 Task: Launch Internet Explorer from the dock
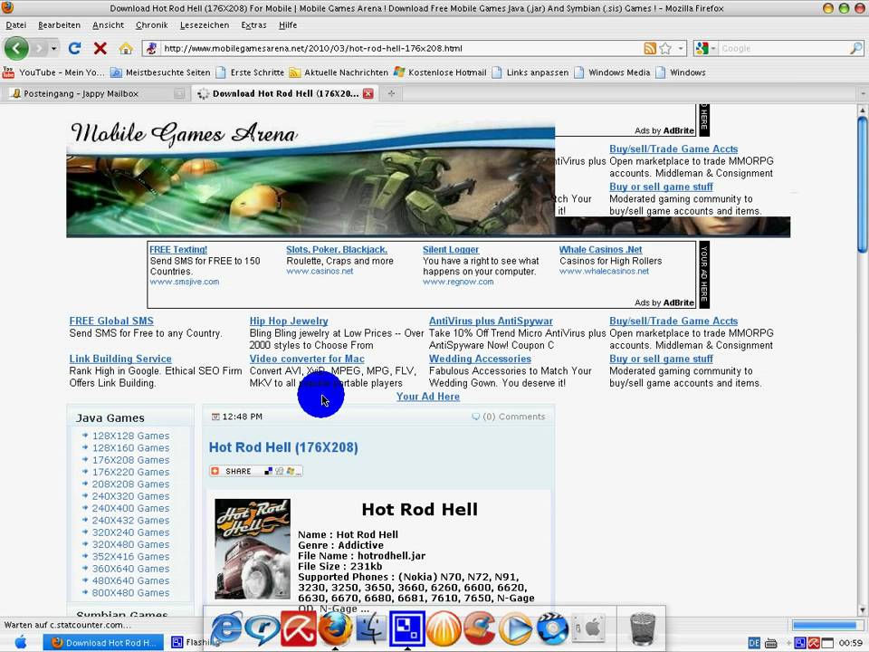226,628
